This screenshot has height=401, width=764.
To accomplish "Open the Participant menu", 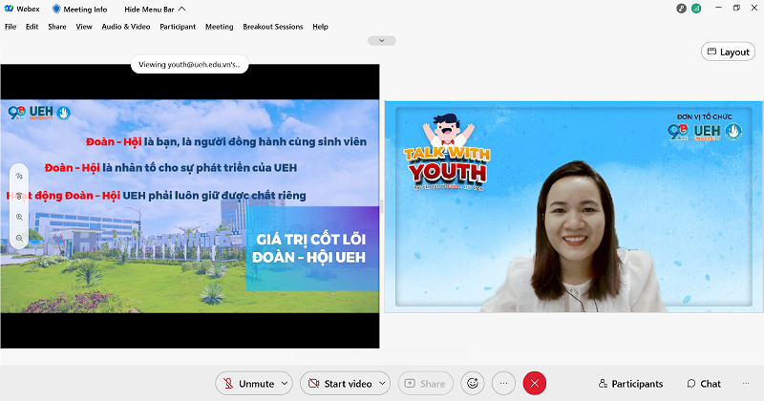I will [178, 27].
